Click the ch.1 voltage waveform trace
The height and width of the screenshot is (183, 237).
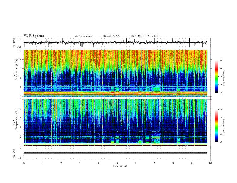click(115, 42)
